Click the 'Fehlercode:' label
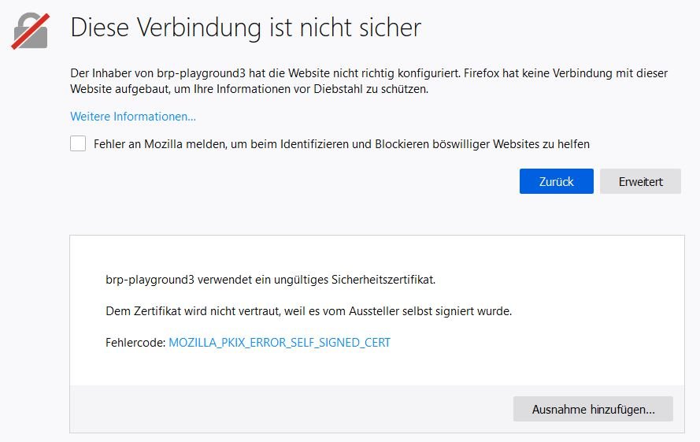This screenshot has width=700, height=442. (x=135, y=343)
